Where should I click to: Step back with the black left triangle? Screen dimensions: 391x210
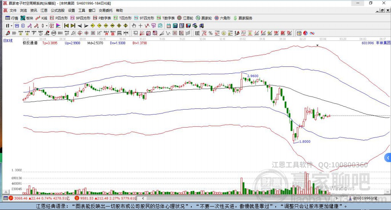79,26
